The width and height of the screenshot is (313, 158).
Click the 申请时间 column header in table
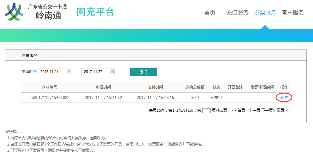[x=103, y=87]
